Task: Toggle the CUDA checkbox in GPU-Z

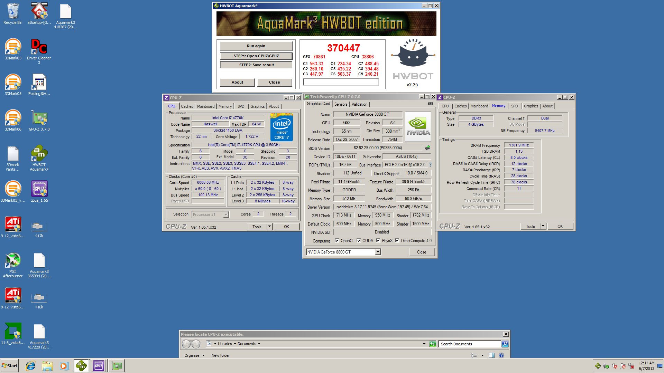Action: point(359,241)
